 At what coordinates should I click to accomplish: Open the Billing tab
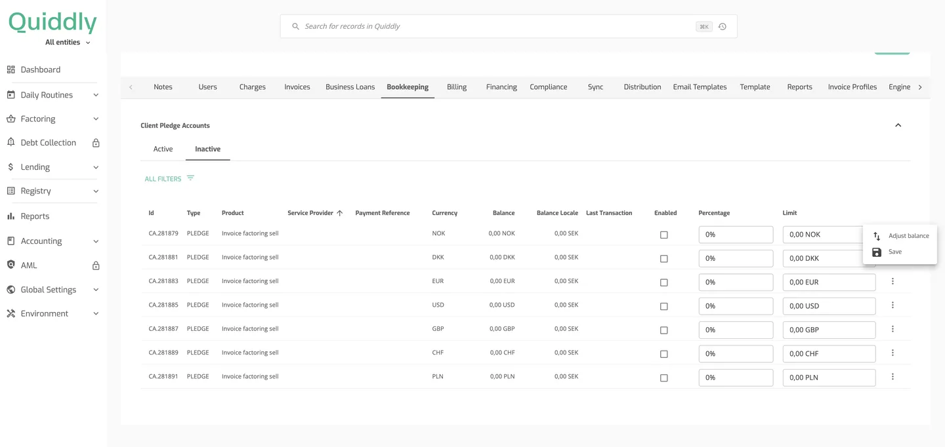tap(457, 87)
